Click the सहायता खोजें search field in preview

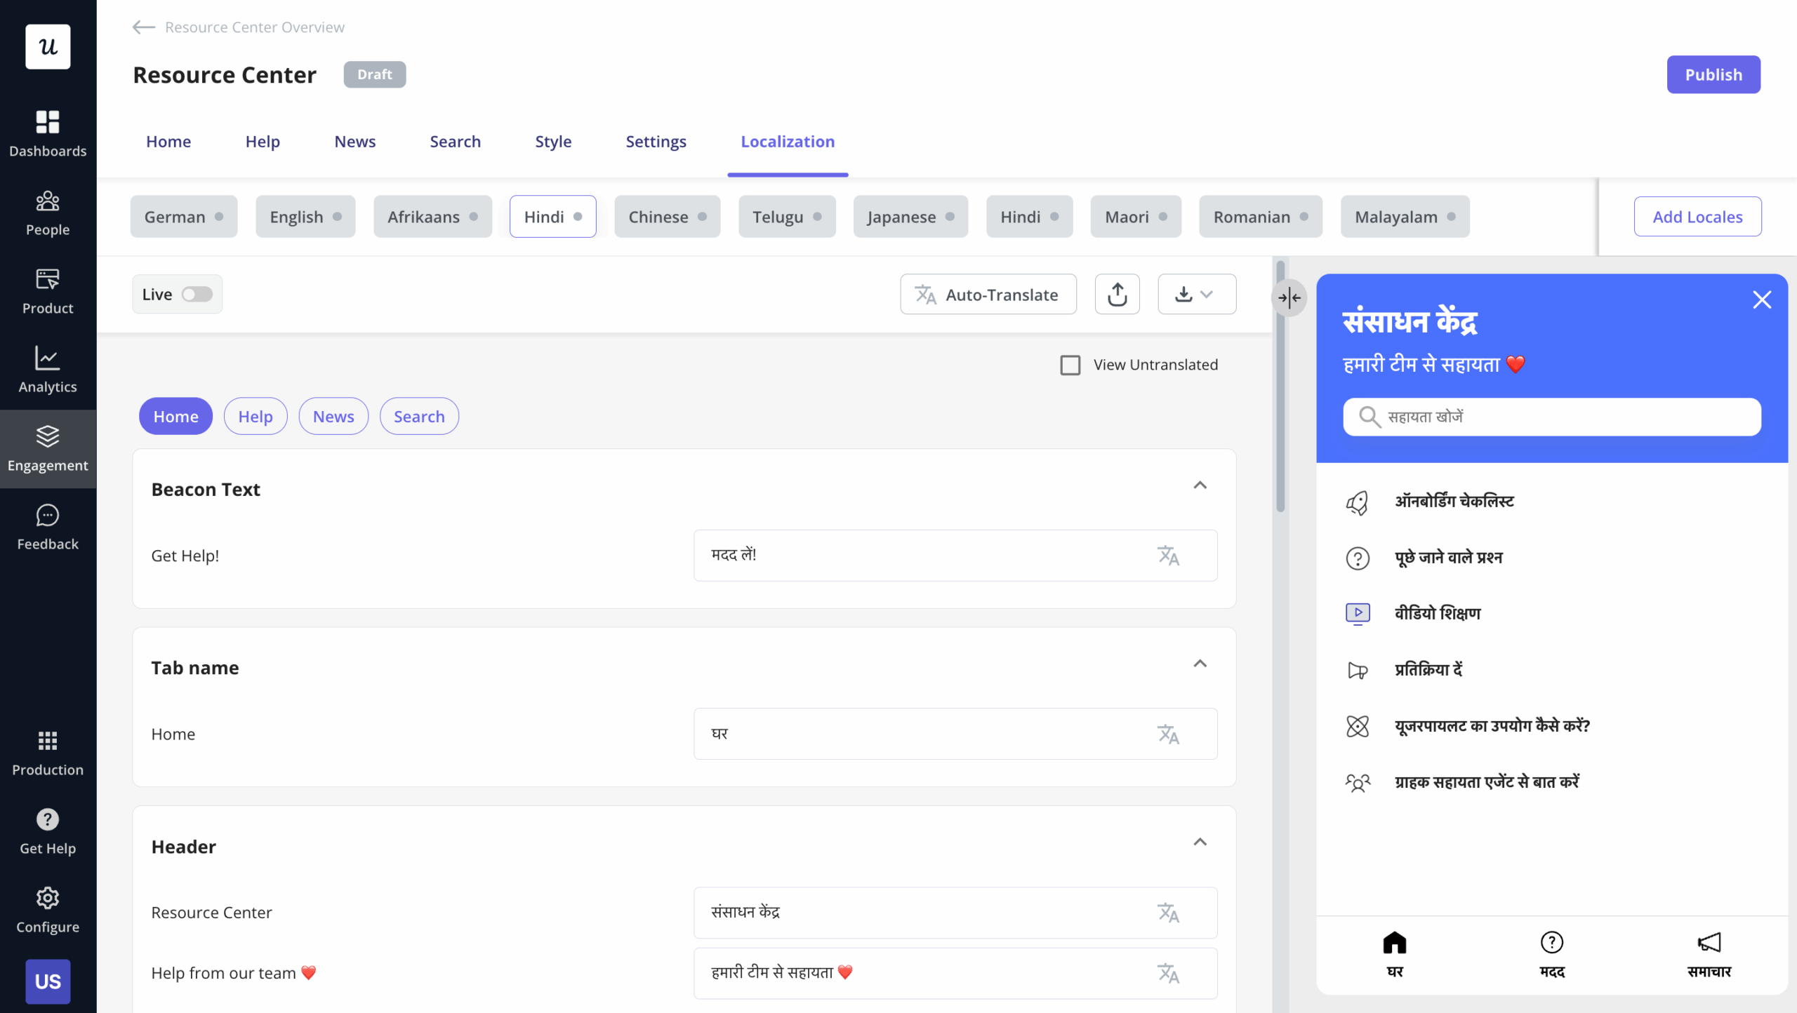click(1551, 417)
